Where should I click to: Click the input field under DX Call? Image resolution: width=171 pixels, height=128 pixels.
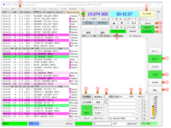click(x=88, y=27)
